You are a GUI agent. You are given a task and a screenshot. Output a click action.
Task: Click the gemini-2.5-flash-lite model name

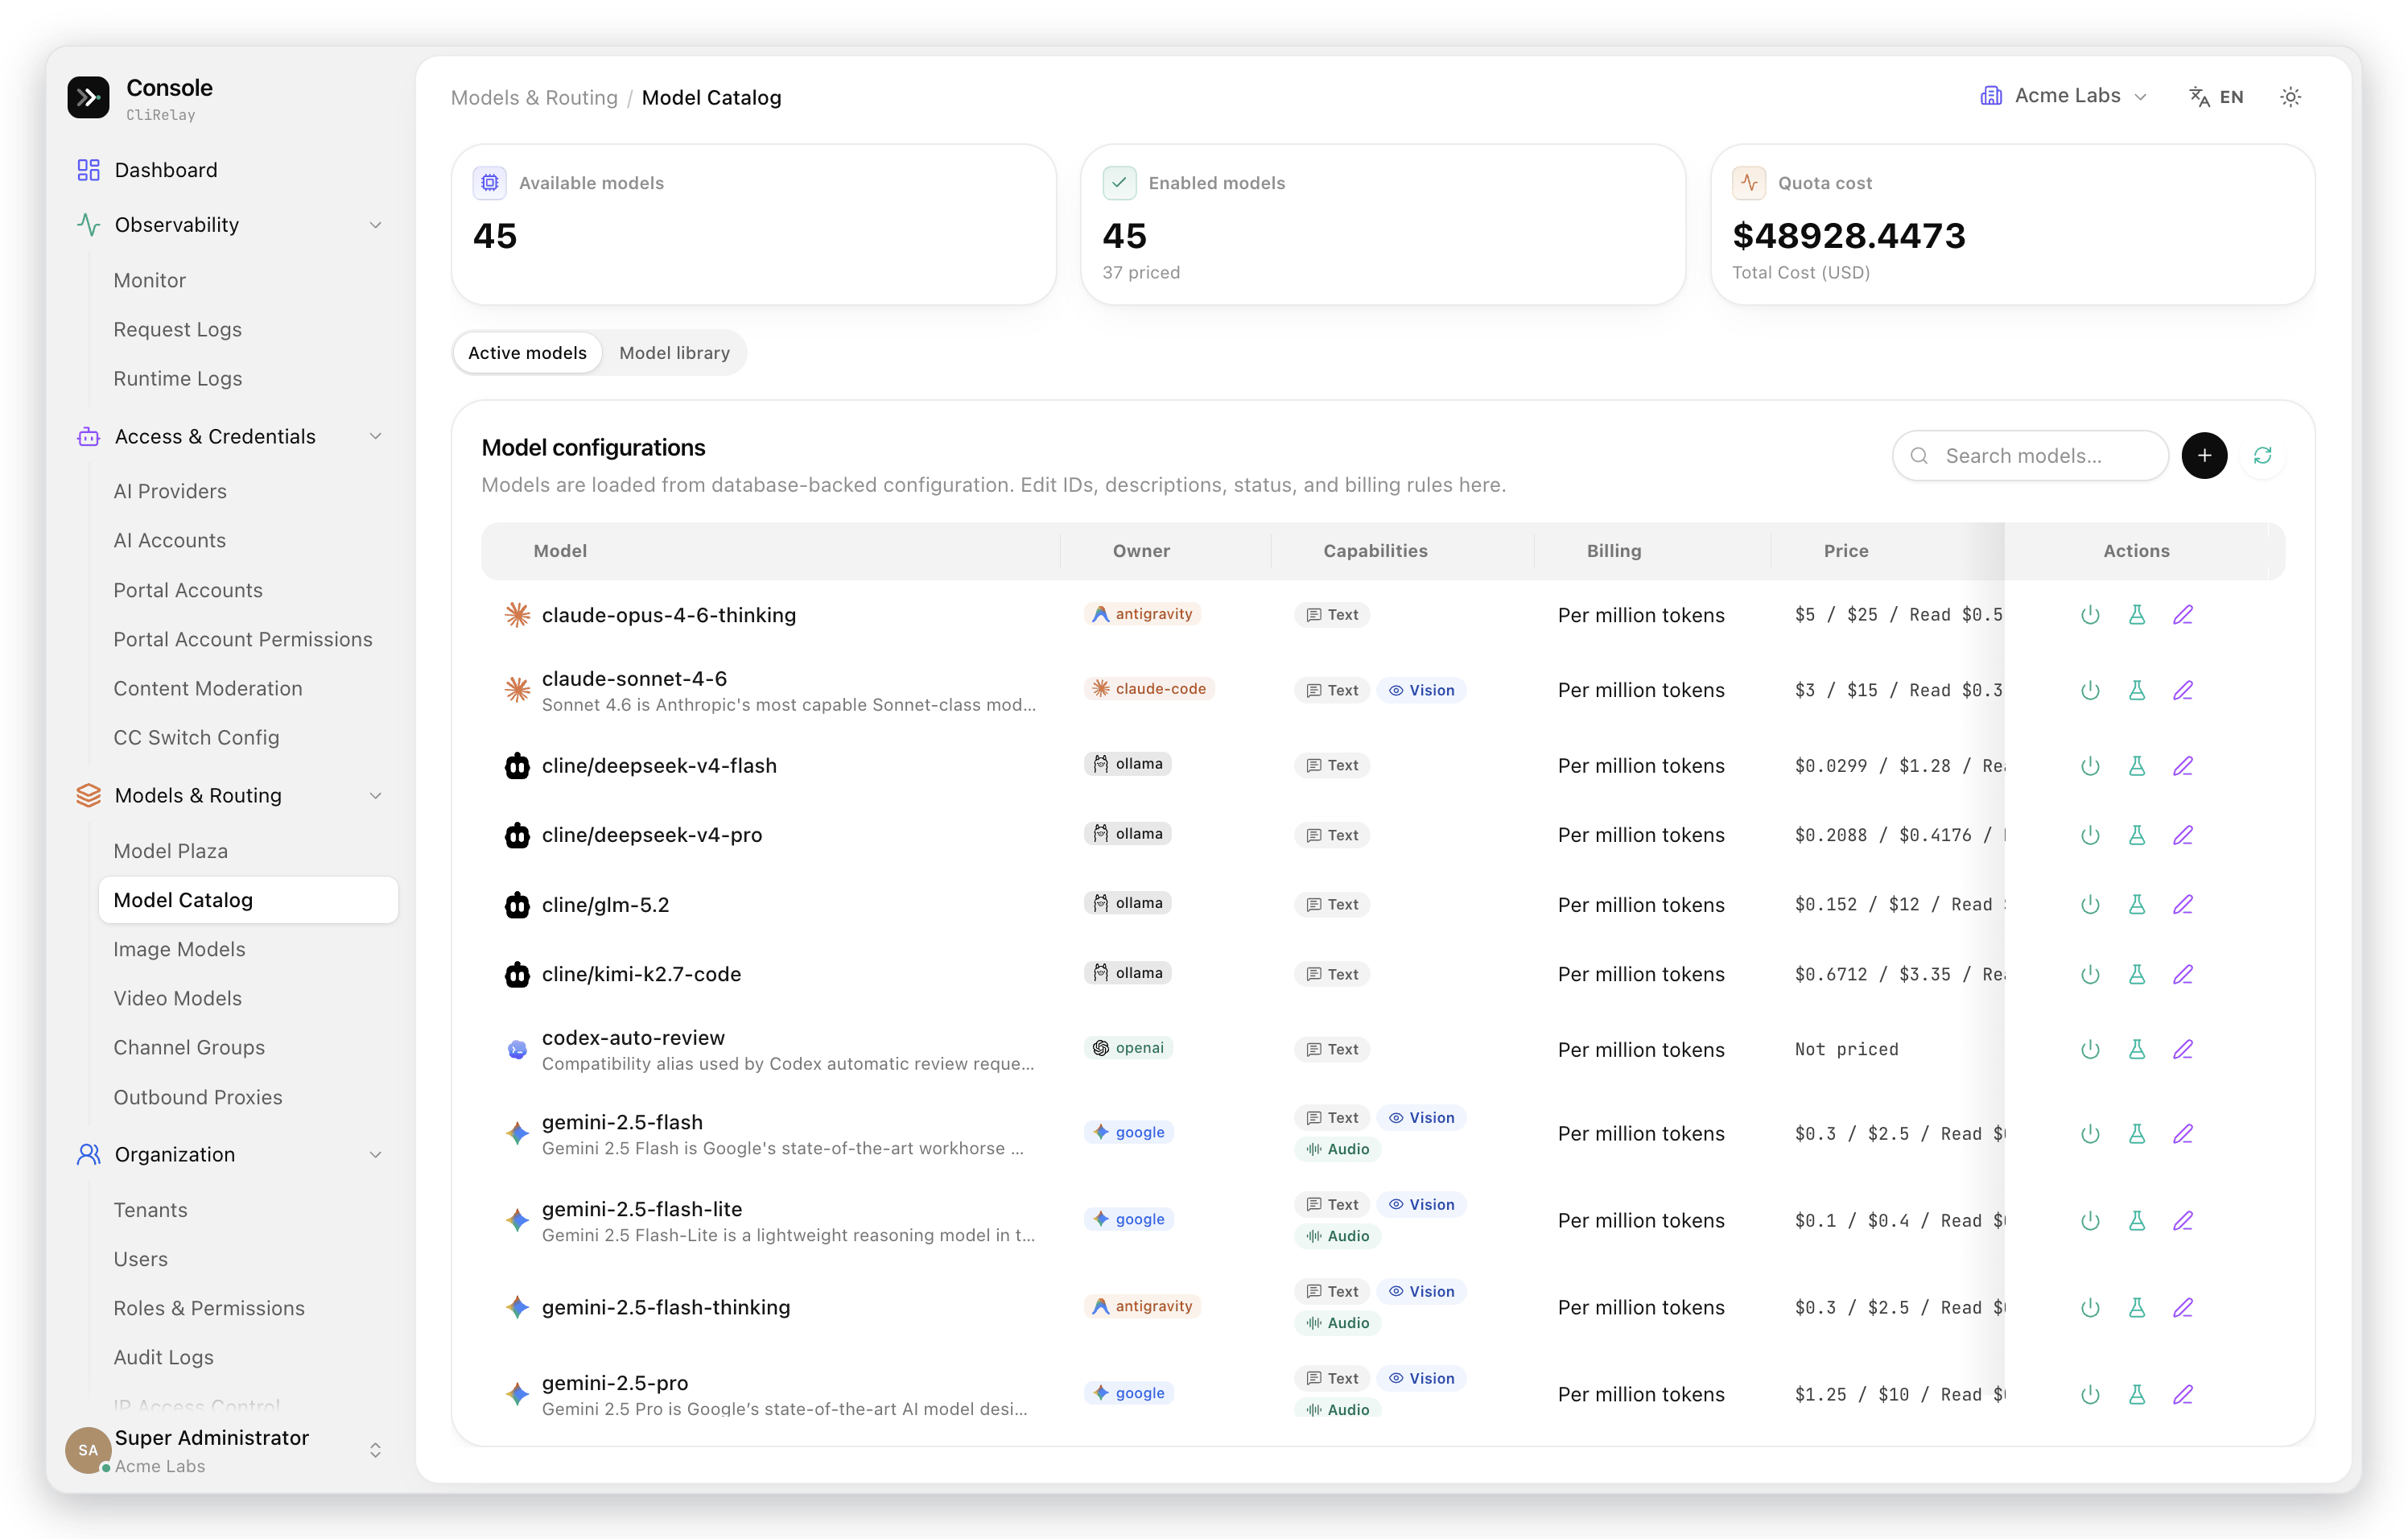point(641,1209)
